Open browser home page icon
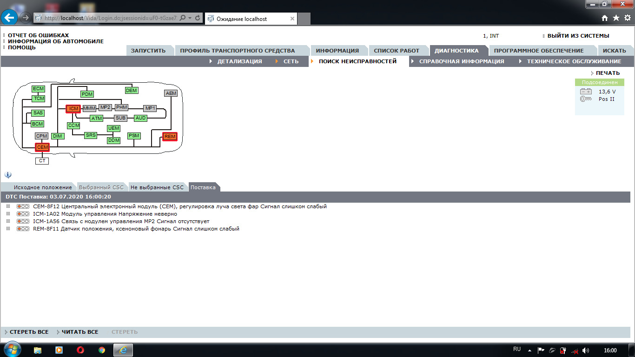The image size is (635, 357). [605, 18]
